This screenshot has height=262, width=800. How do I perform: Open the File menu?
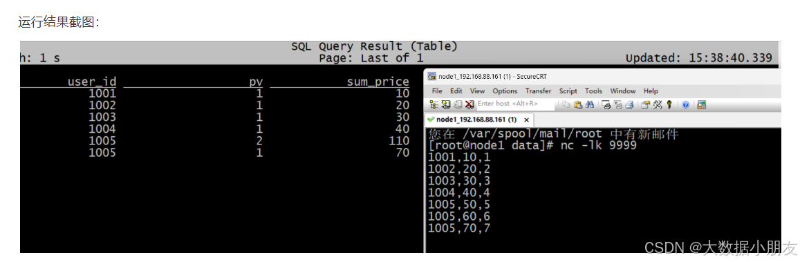[x=437, y=91]
